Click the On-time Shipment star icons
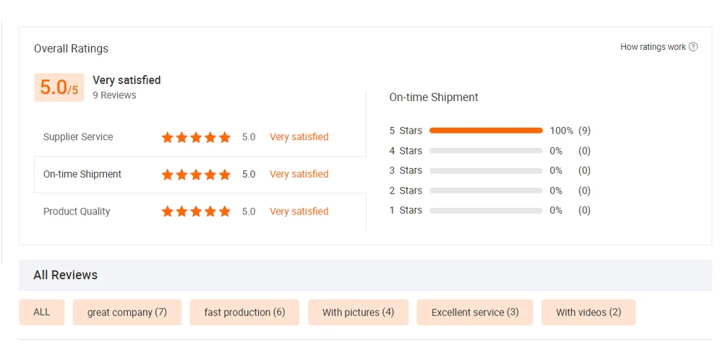 pyautogui.click(x=196, y=175)
